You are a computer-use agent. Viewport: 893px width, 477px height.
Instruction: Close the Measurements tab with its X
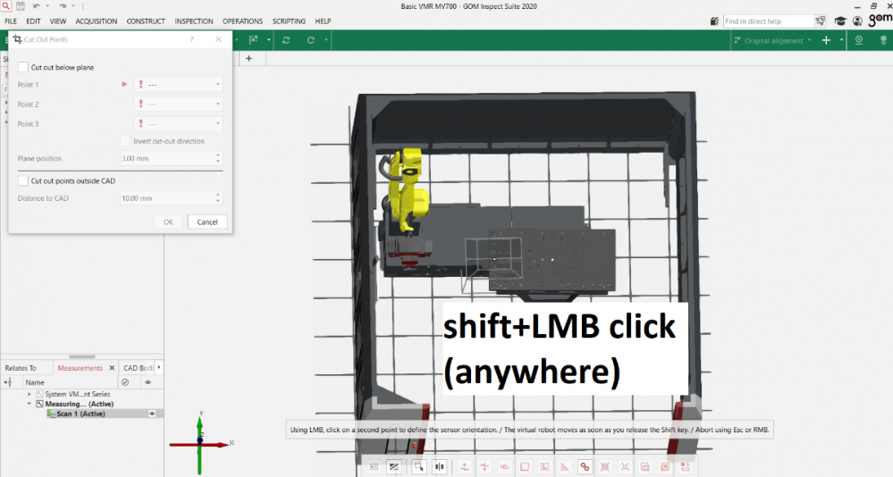point(112,368)
